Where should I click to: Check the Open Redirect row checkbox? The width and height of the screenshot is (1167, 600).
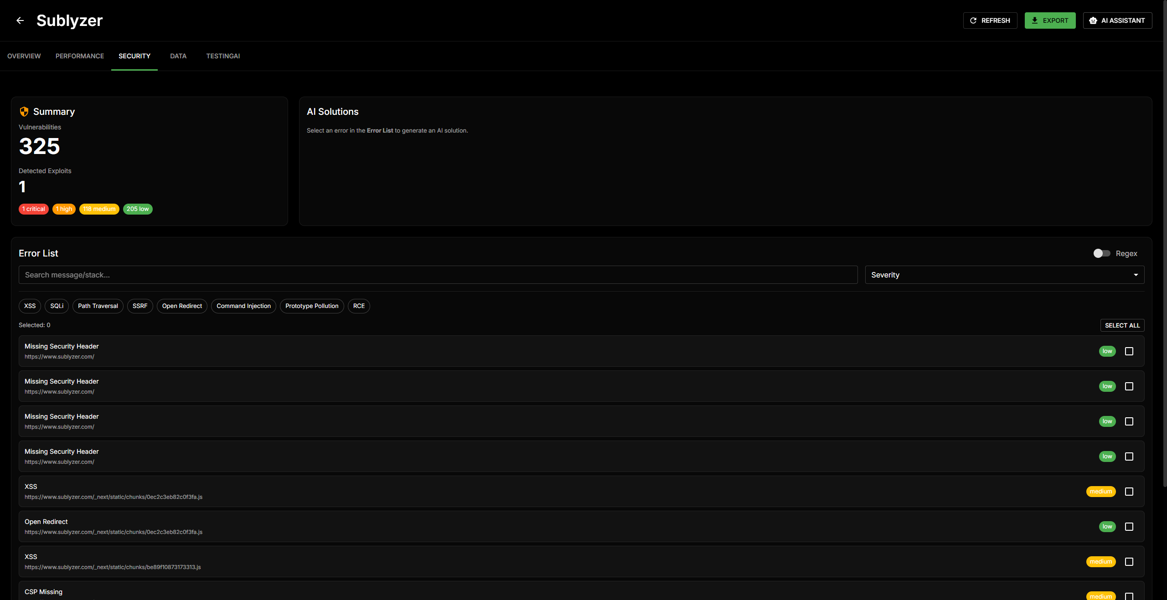1129,527
